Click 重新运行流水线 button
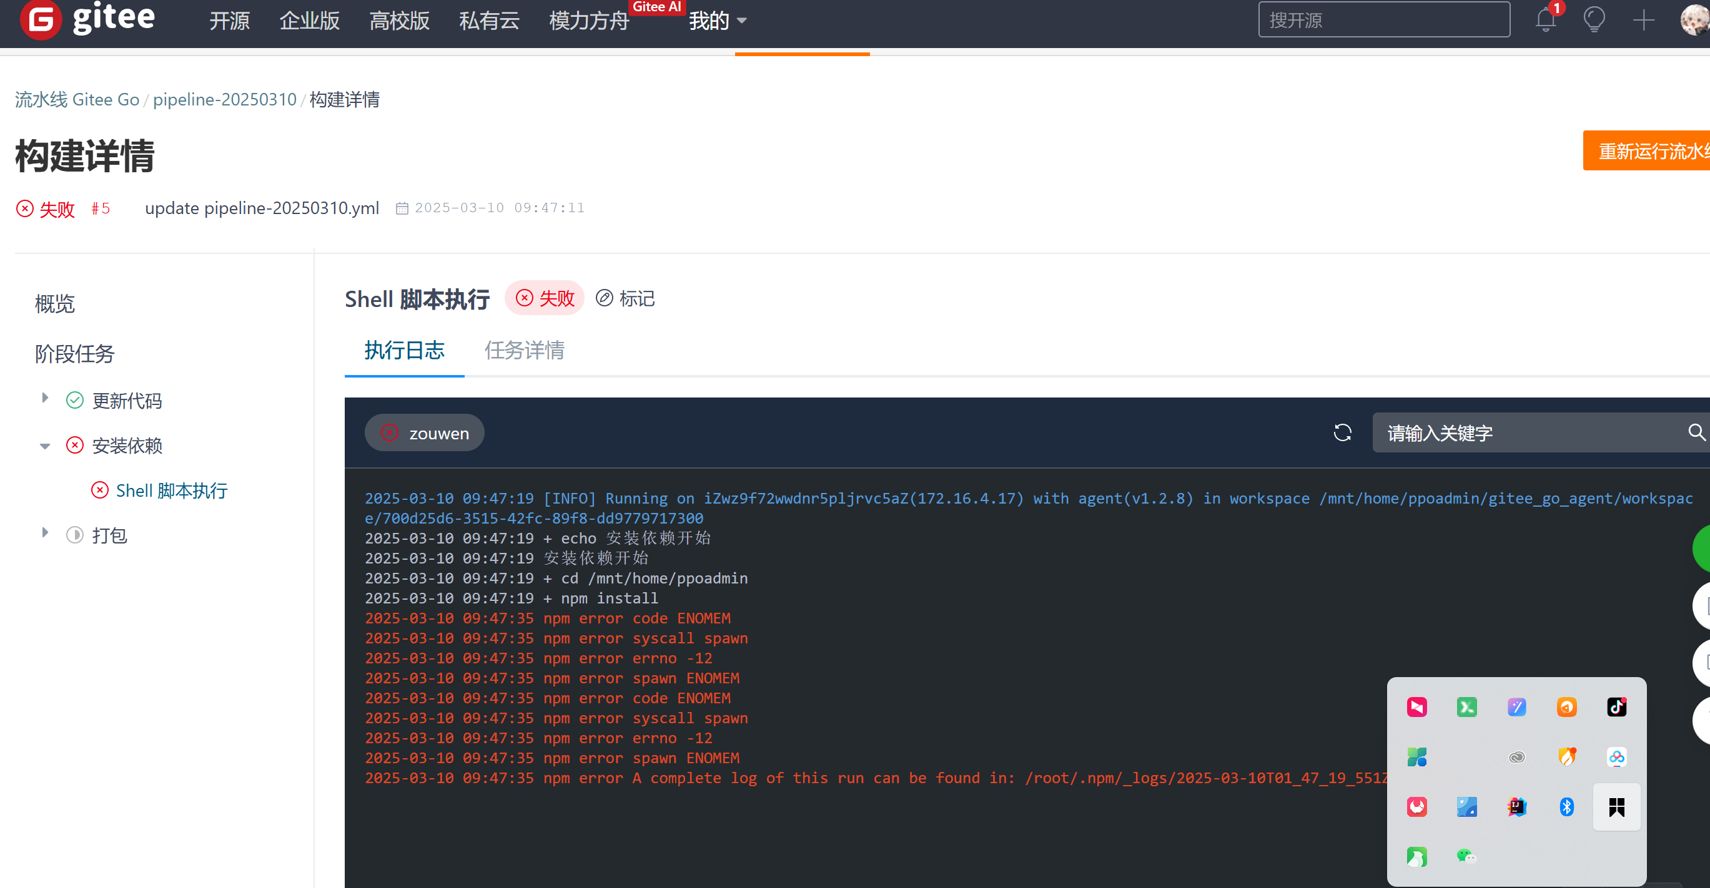 coord(1646,150)
